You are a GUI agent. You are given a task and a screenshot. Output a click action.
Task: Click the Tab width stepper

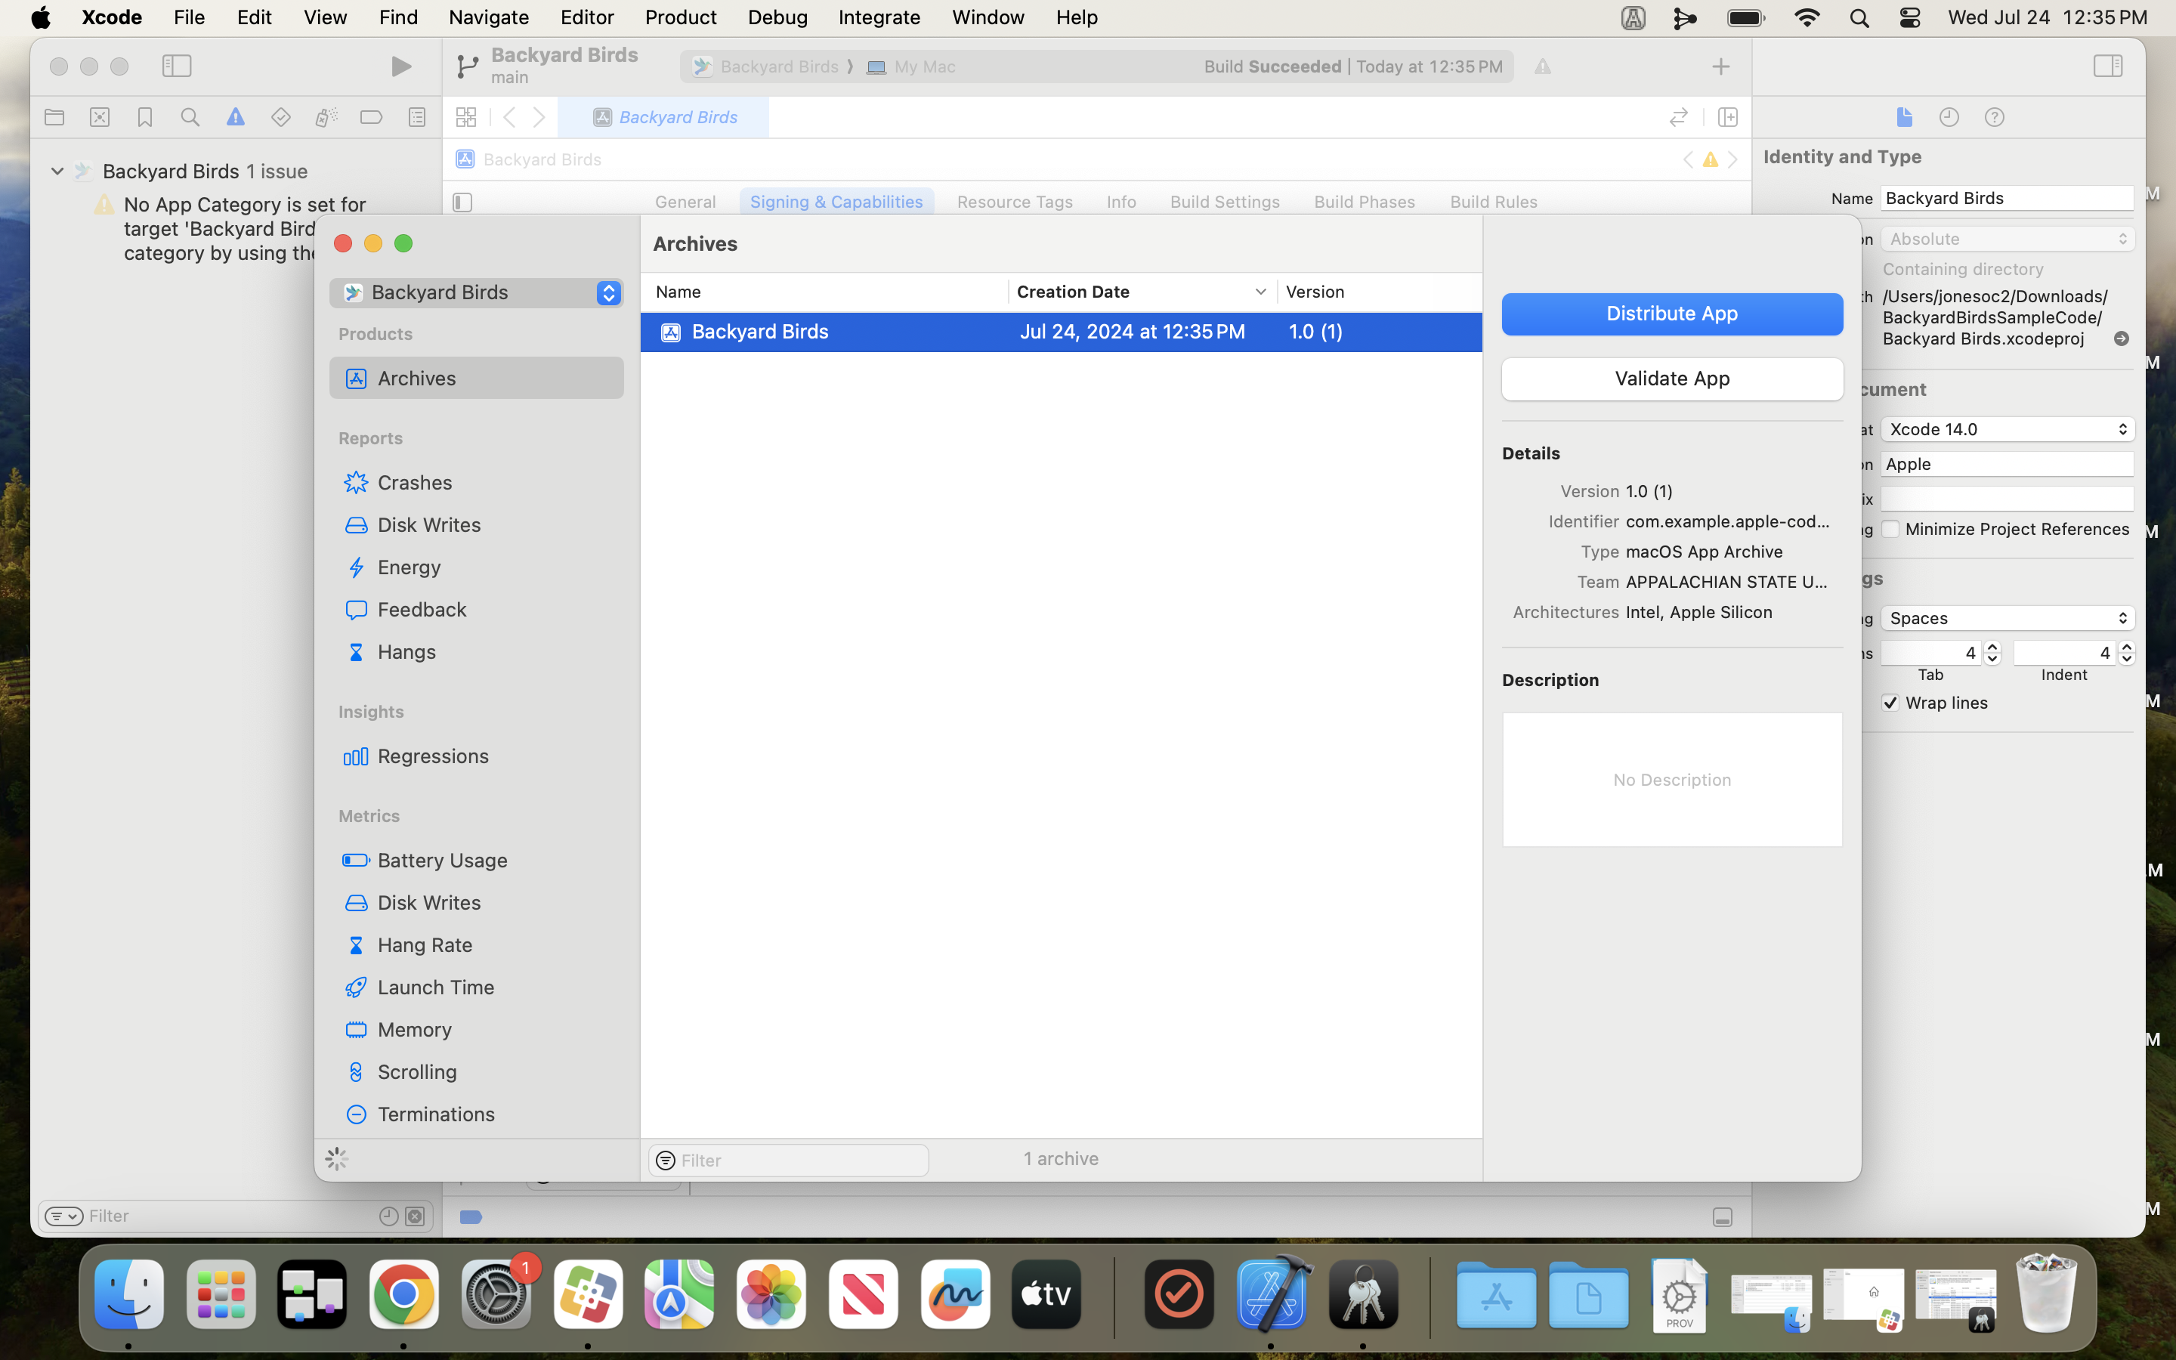[1992, 653]
